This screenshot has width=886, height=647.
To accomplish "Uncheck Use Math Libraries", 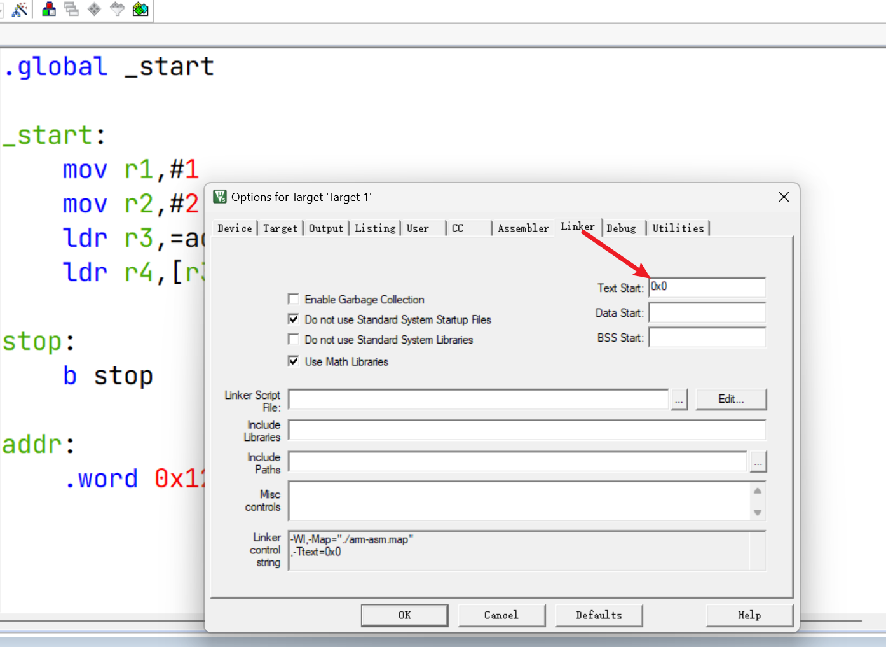I will coord(294,361).
